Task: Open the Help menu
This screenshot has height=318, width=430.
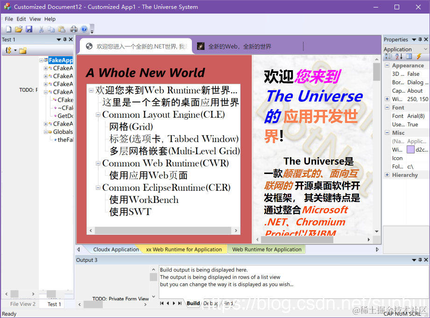Action: tap(50, 19)
